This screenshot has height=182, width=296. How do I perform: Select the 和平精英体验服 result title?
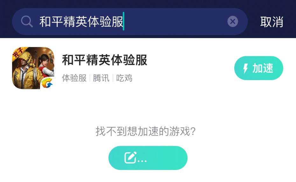pos(105,60)
